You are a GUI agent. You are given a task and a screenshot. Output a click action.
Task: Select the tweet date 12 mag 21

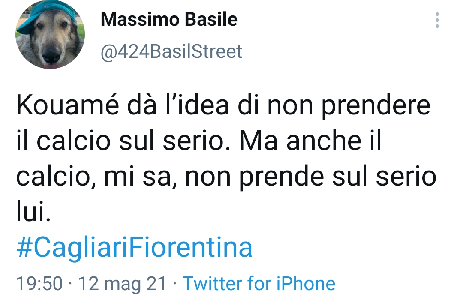(123, 283)
